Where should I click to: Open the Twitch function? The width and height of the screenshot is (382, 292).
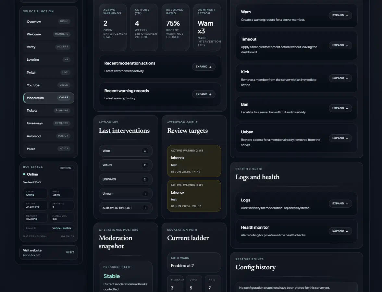48,72
